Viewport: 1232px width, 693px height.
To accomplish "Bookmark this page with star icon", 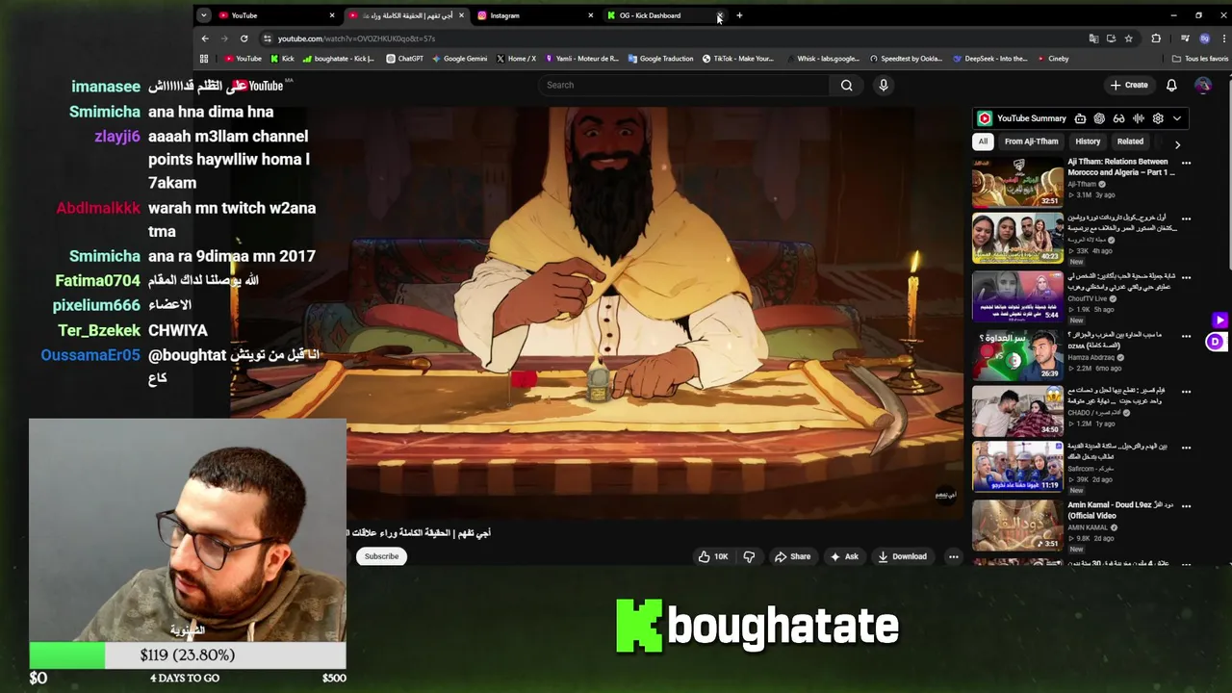I will (1128, 38).
